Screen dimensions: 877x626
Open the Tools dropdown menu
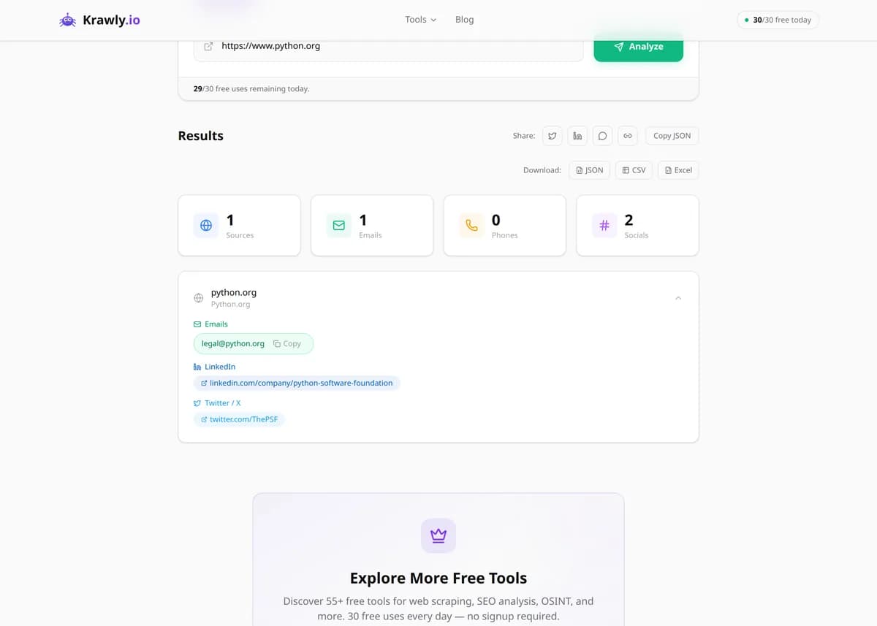point(420,20)
